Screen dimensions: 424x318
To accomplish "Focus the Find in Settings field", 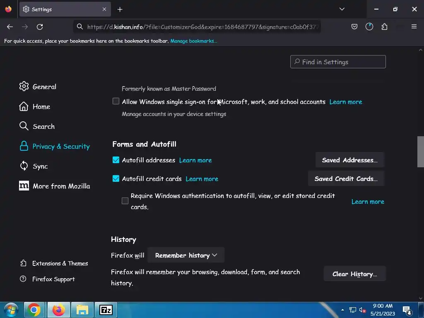I will click(338, 62).
